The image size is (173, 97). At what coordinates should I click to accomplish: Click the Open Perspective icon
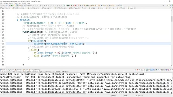[167, 5]
